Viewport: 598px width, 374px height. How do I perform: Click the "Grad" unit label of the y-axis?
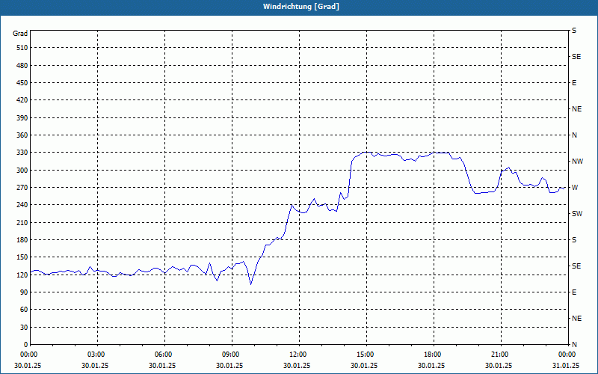pos(20,34)
